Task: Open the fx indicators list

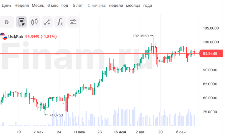Action: [60, 22]
